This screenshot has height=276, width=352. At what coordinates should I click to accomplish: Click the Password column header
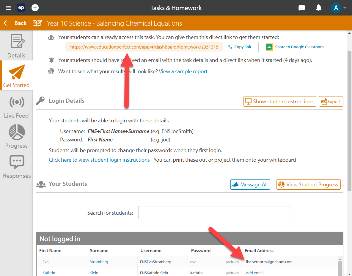click(201, 251)
